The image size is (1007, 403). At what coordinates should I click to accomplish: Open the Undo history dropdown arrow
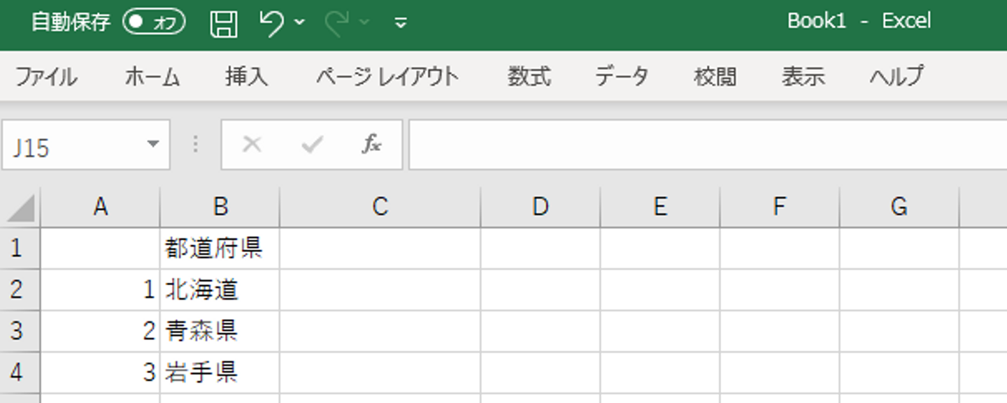point(299,22)
